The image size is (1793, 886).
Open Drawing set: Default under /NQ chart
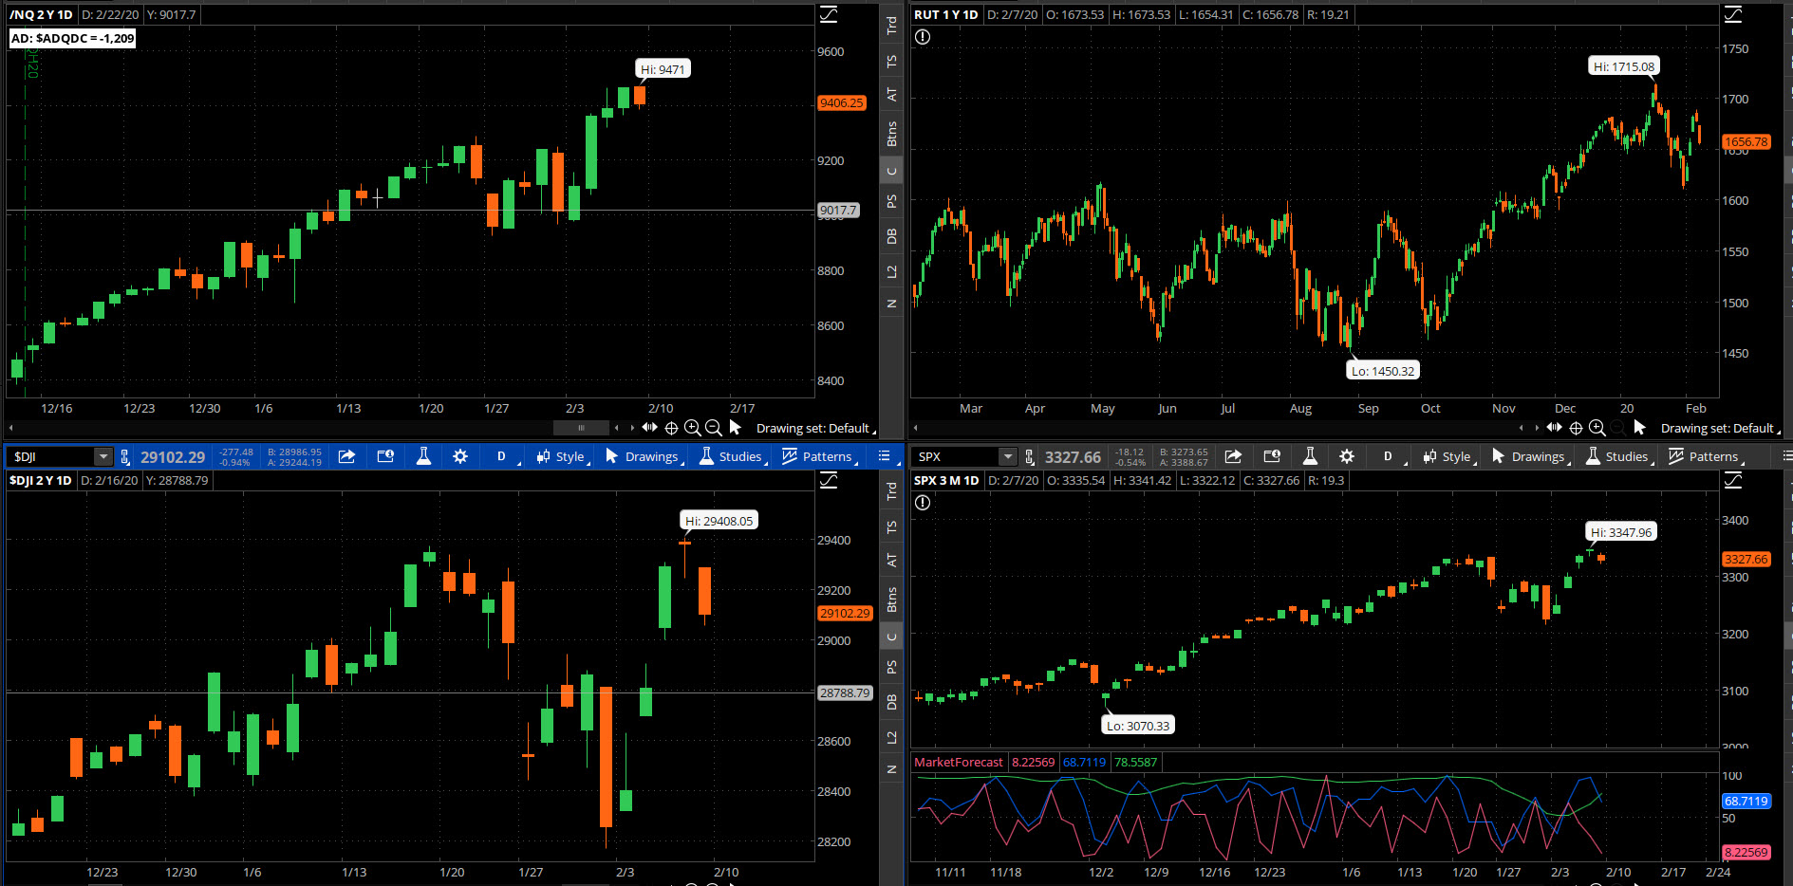pyautogui.click(x=815, y=429)
